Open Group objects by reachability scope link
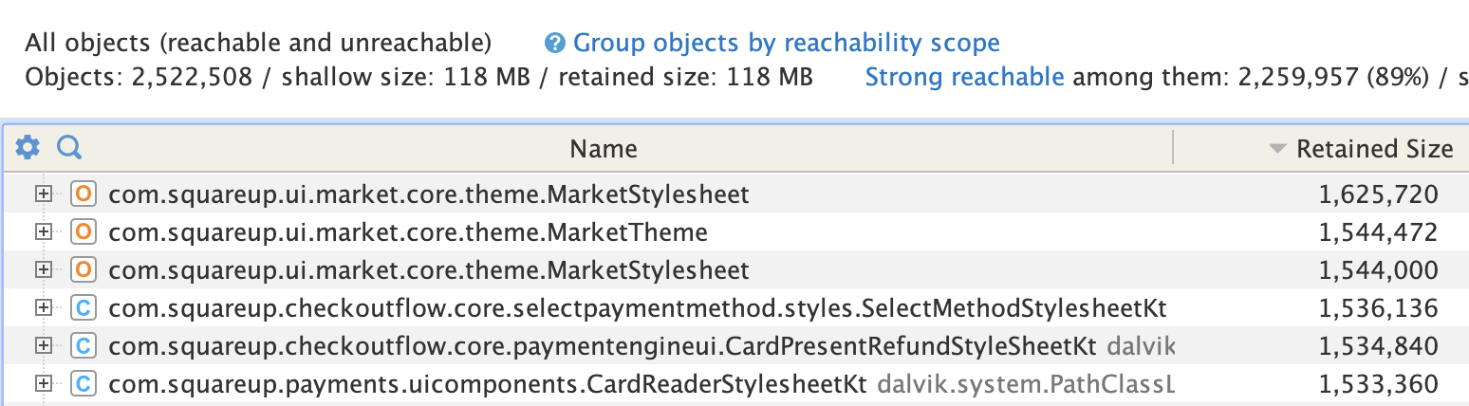Screen dimensions: 1469x406 (787, 43)
